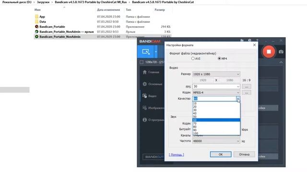Sort files by the Размер column header
The image size is (307, 172).
pyautogui.click(x=160, y=10)
